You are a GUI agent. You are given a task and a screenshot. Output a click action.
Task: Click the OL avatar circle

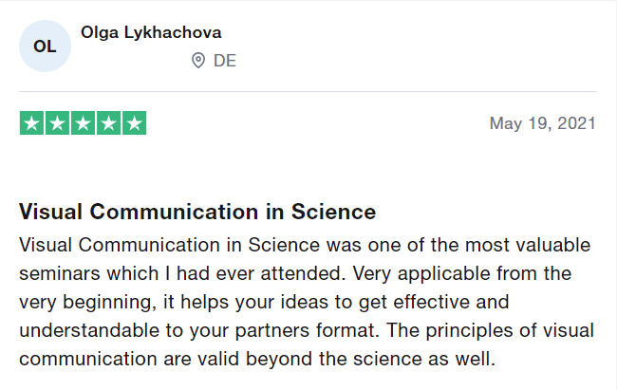pyautogui.click(x=45, y=46)
